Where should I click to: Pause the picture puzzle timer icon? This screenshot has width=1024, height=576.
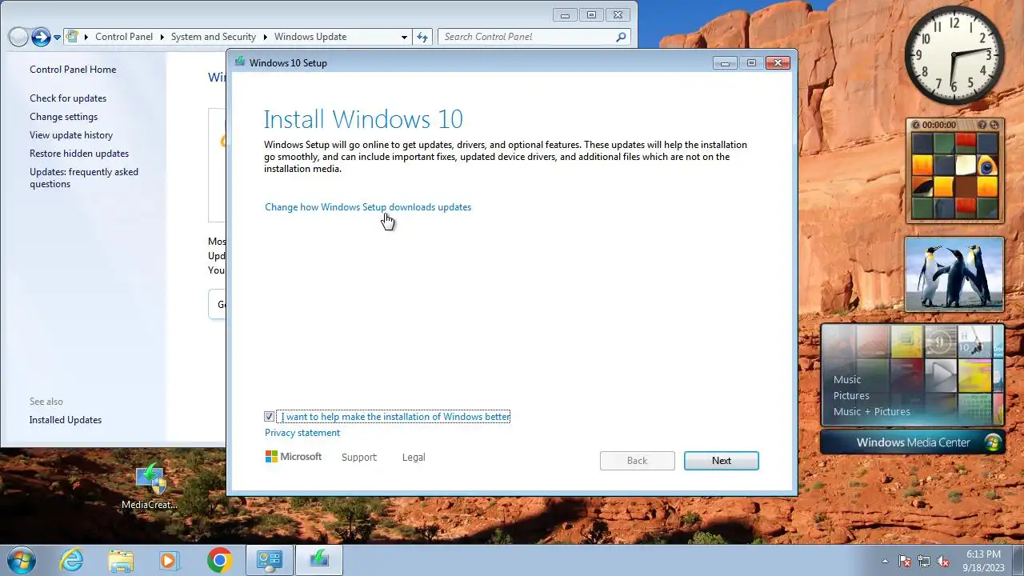coord(916,125)
